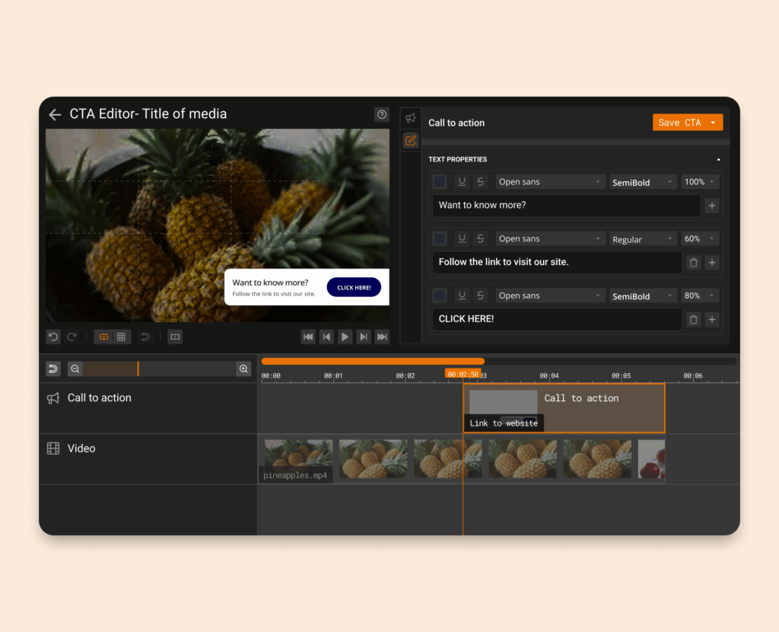The height and width of the screenshot is (632, 779).
Task: Collapse the TEXT PROPERTIES section
Action: pyautogui.click(x=718, y=159)
